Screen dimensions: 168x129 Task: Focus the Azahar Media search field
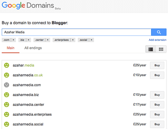(76, 32)
